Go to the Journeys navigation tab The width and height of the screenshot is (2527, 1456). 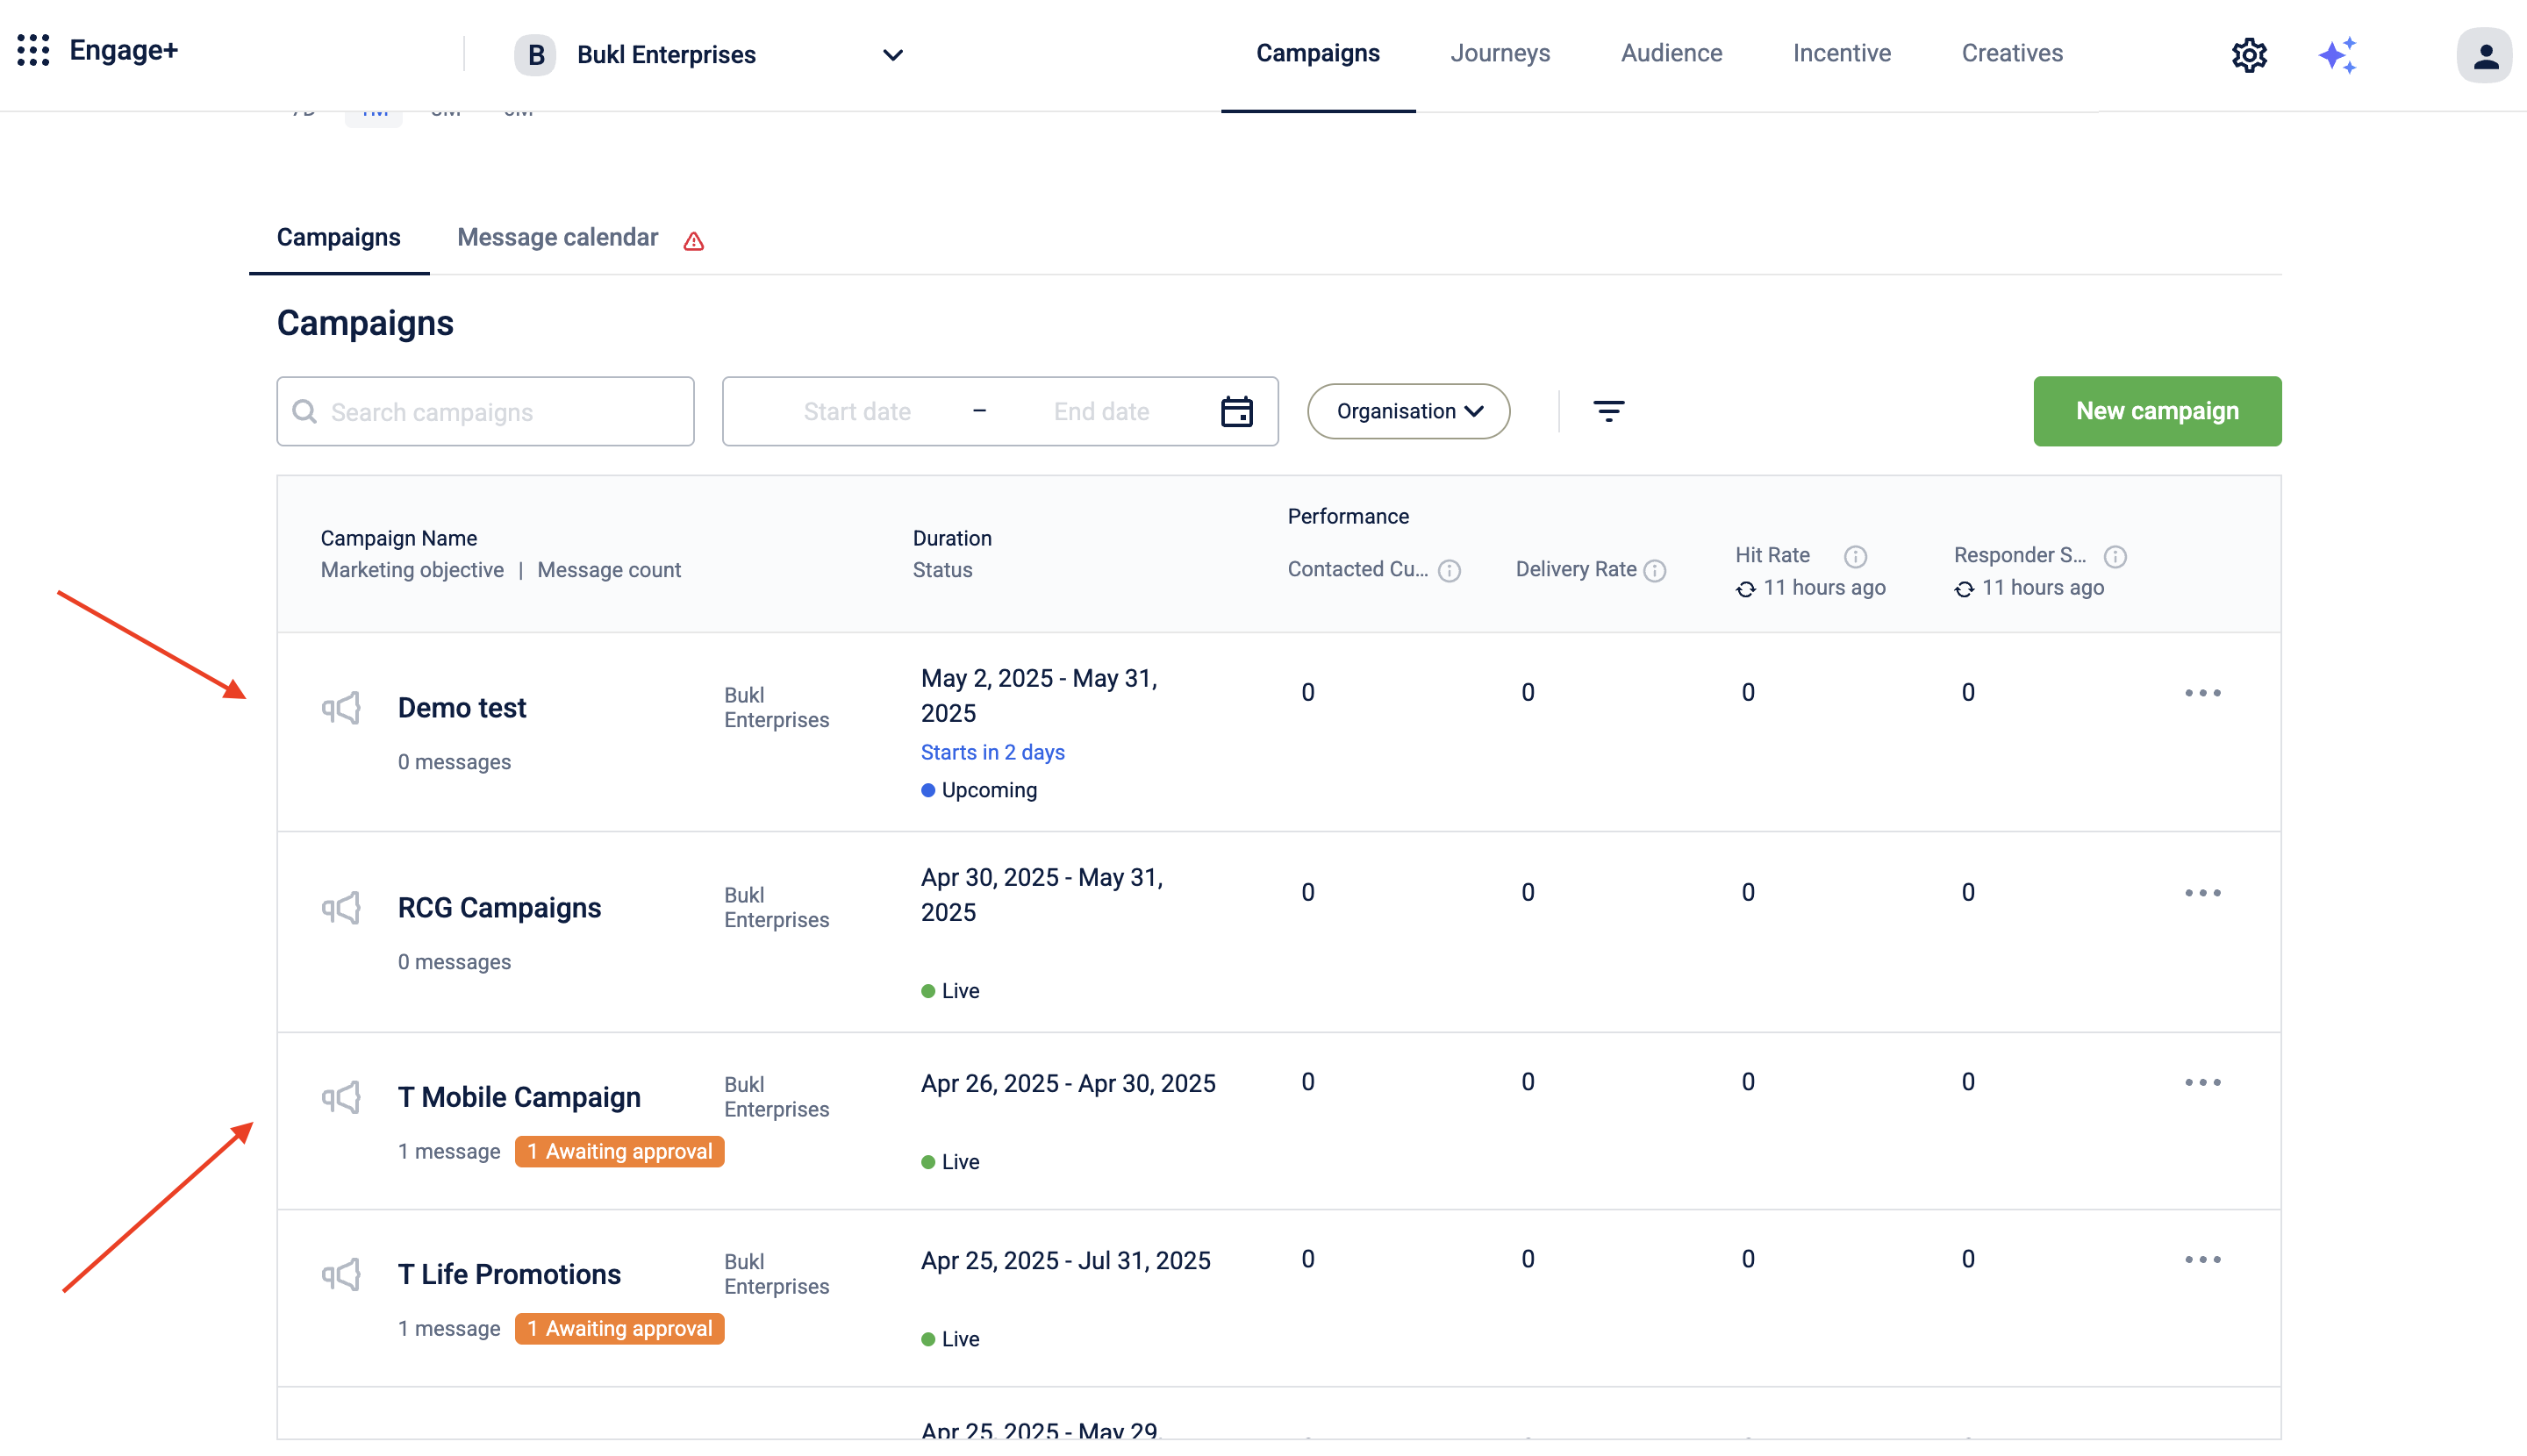click(1500, 53)
